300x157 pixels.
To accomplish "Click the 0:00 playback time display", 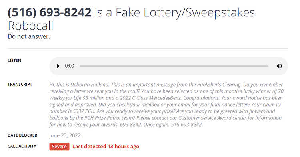I will 70,66.
